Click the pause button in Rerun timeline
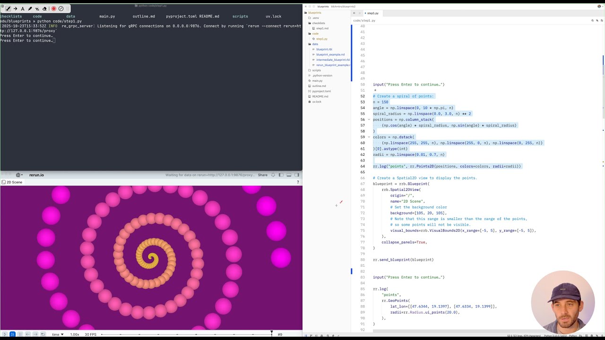The width and height of the screenshot is (605, 340). tap(20, 334)
